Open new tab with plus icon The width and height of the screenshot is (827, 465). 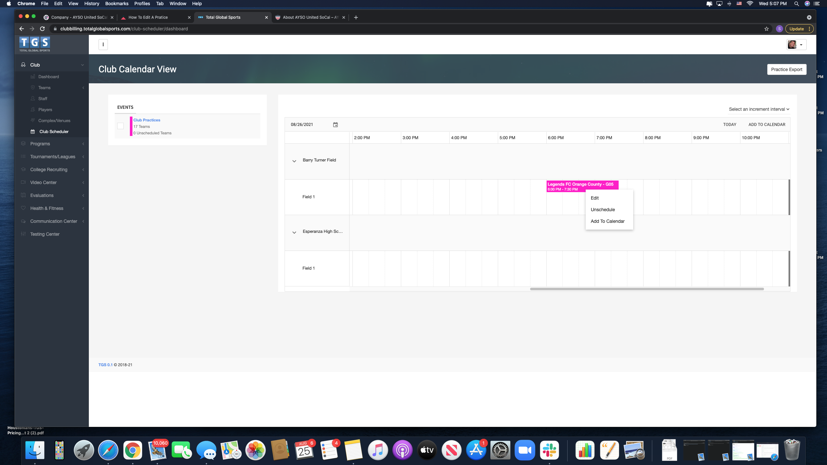click(356, 17)
